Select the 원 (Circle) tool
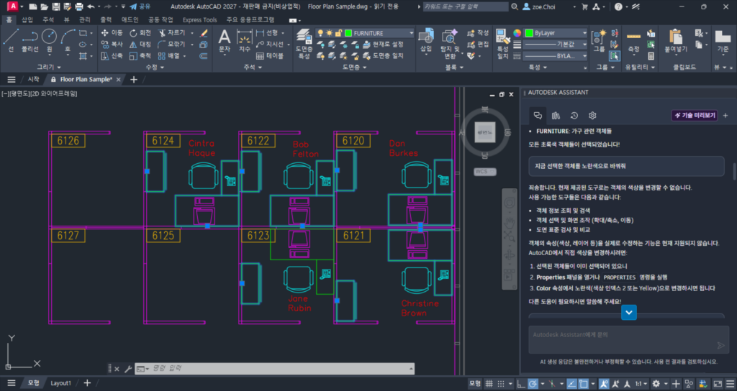Viewport: 737px width, 391px height. [x=50, y=40]
